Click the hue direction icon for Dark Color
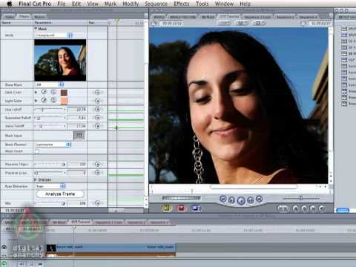 point(53,92)
